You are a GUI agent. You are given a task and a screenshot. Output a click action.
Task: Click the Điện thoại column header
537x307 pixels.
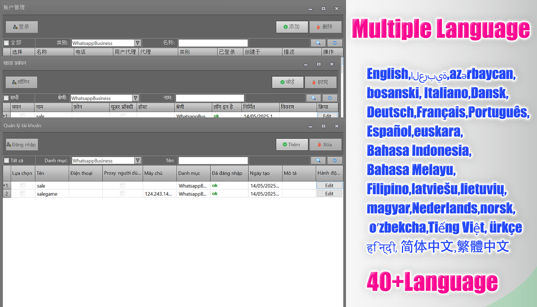86,173
